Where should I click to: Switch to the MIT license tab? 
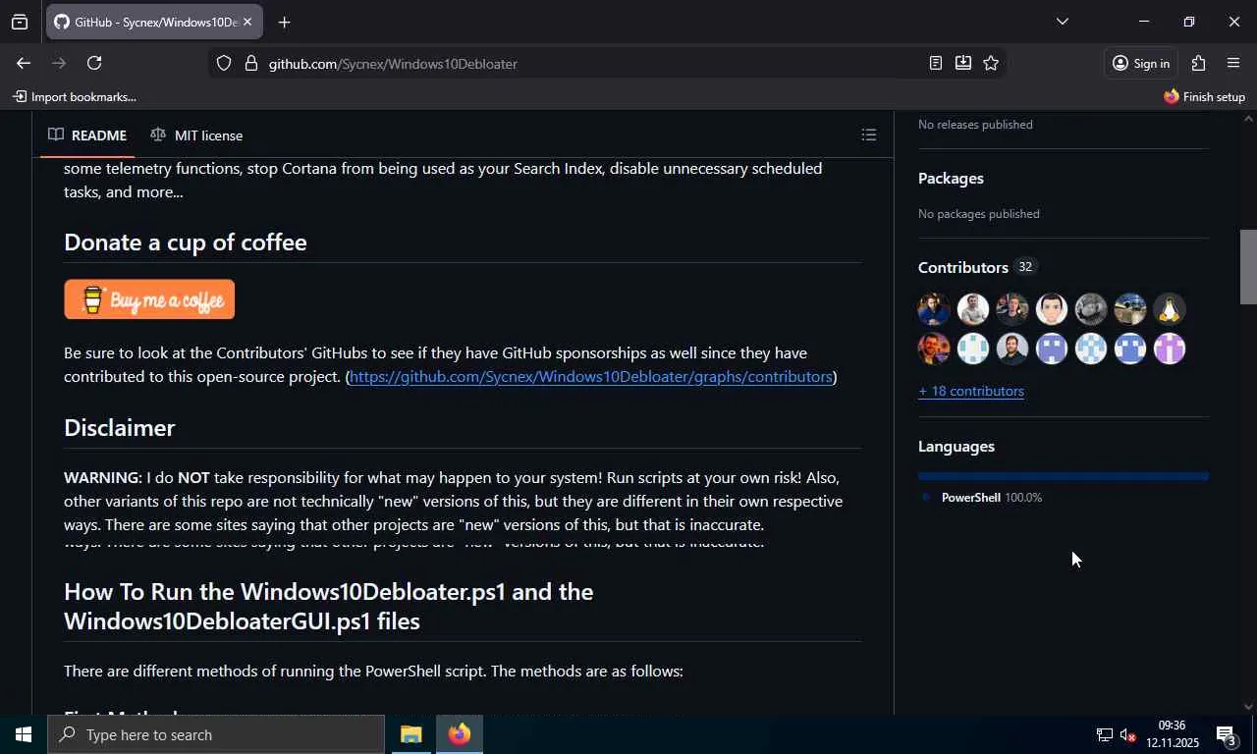[x=196, y=135]
